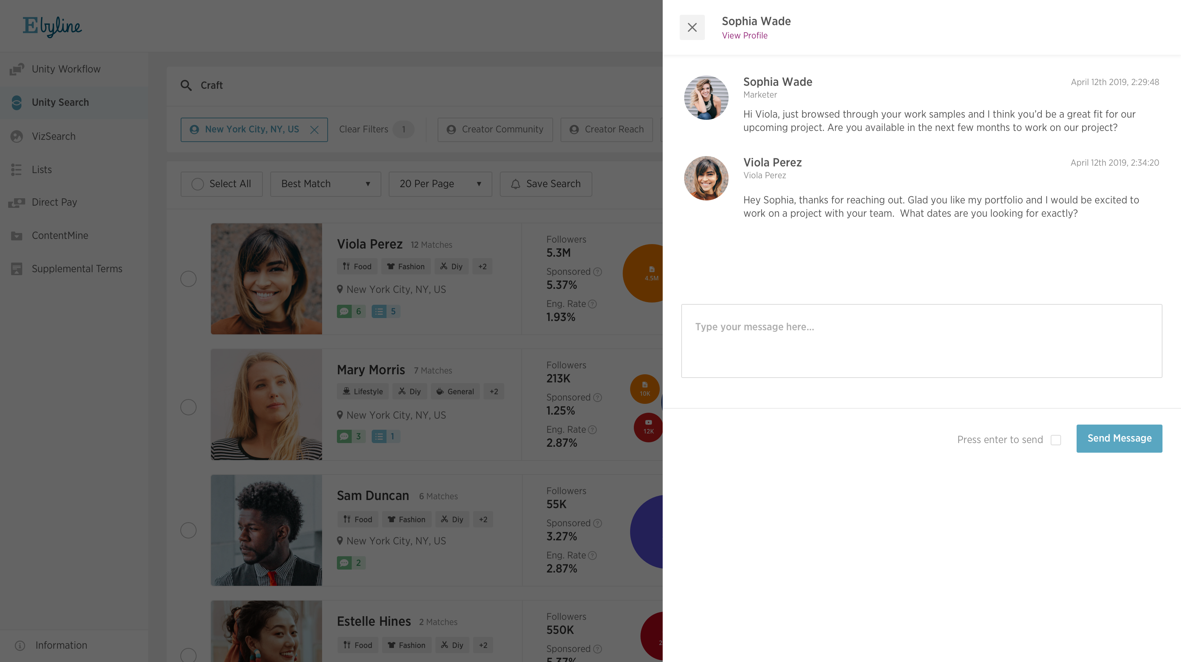Focus the message text box

pos(921,341)
